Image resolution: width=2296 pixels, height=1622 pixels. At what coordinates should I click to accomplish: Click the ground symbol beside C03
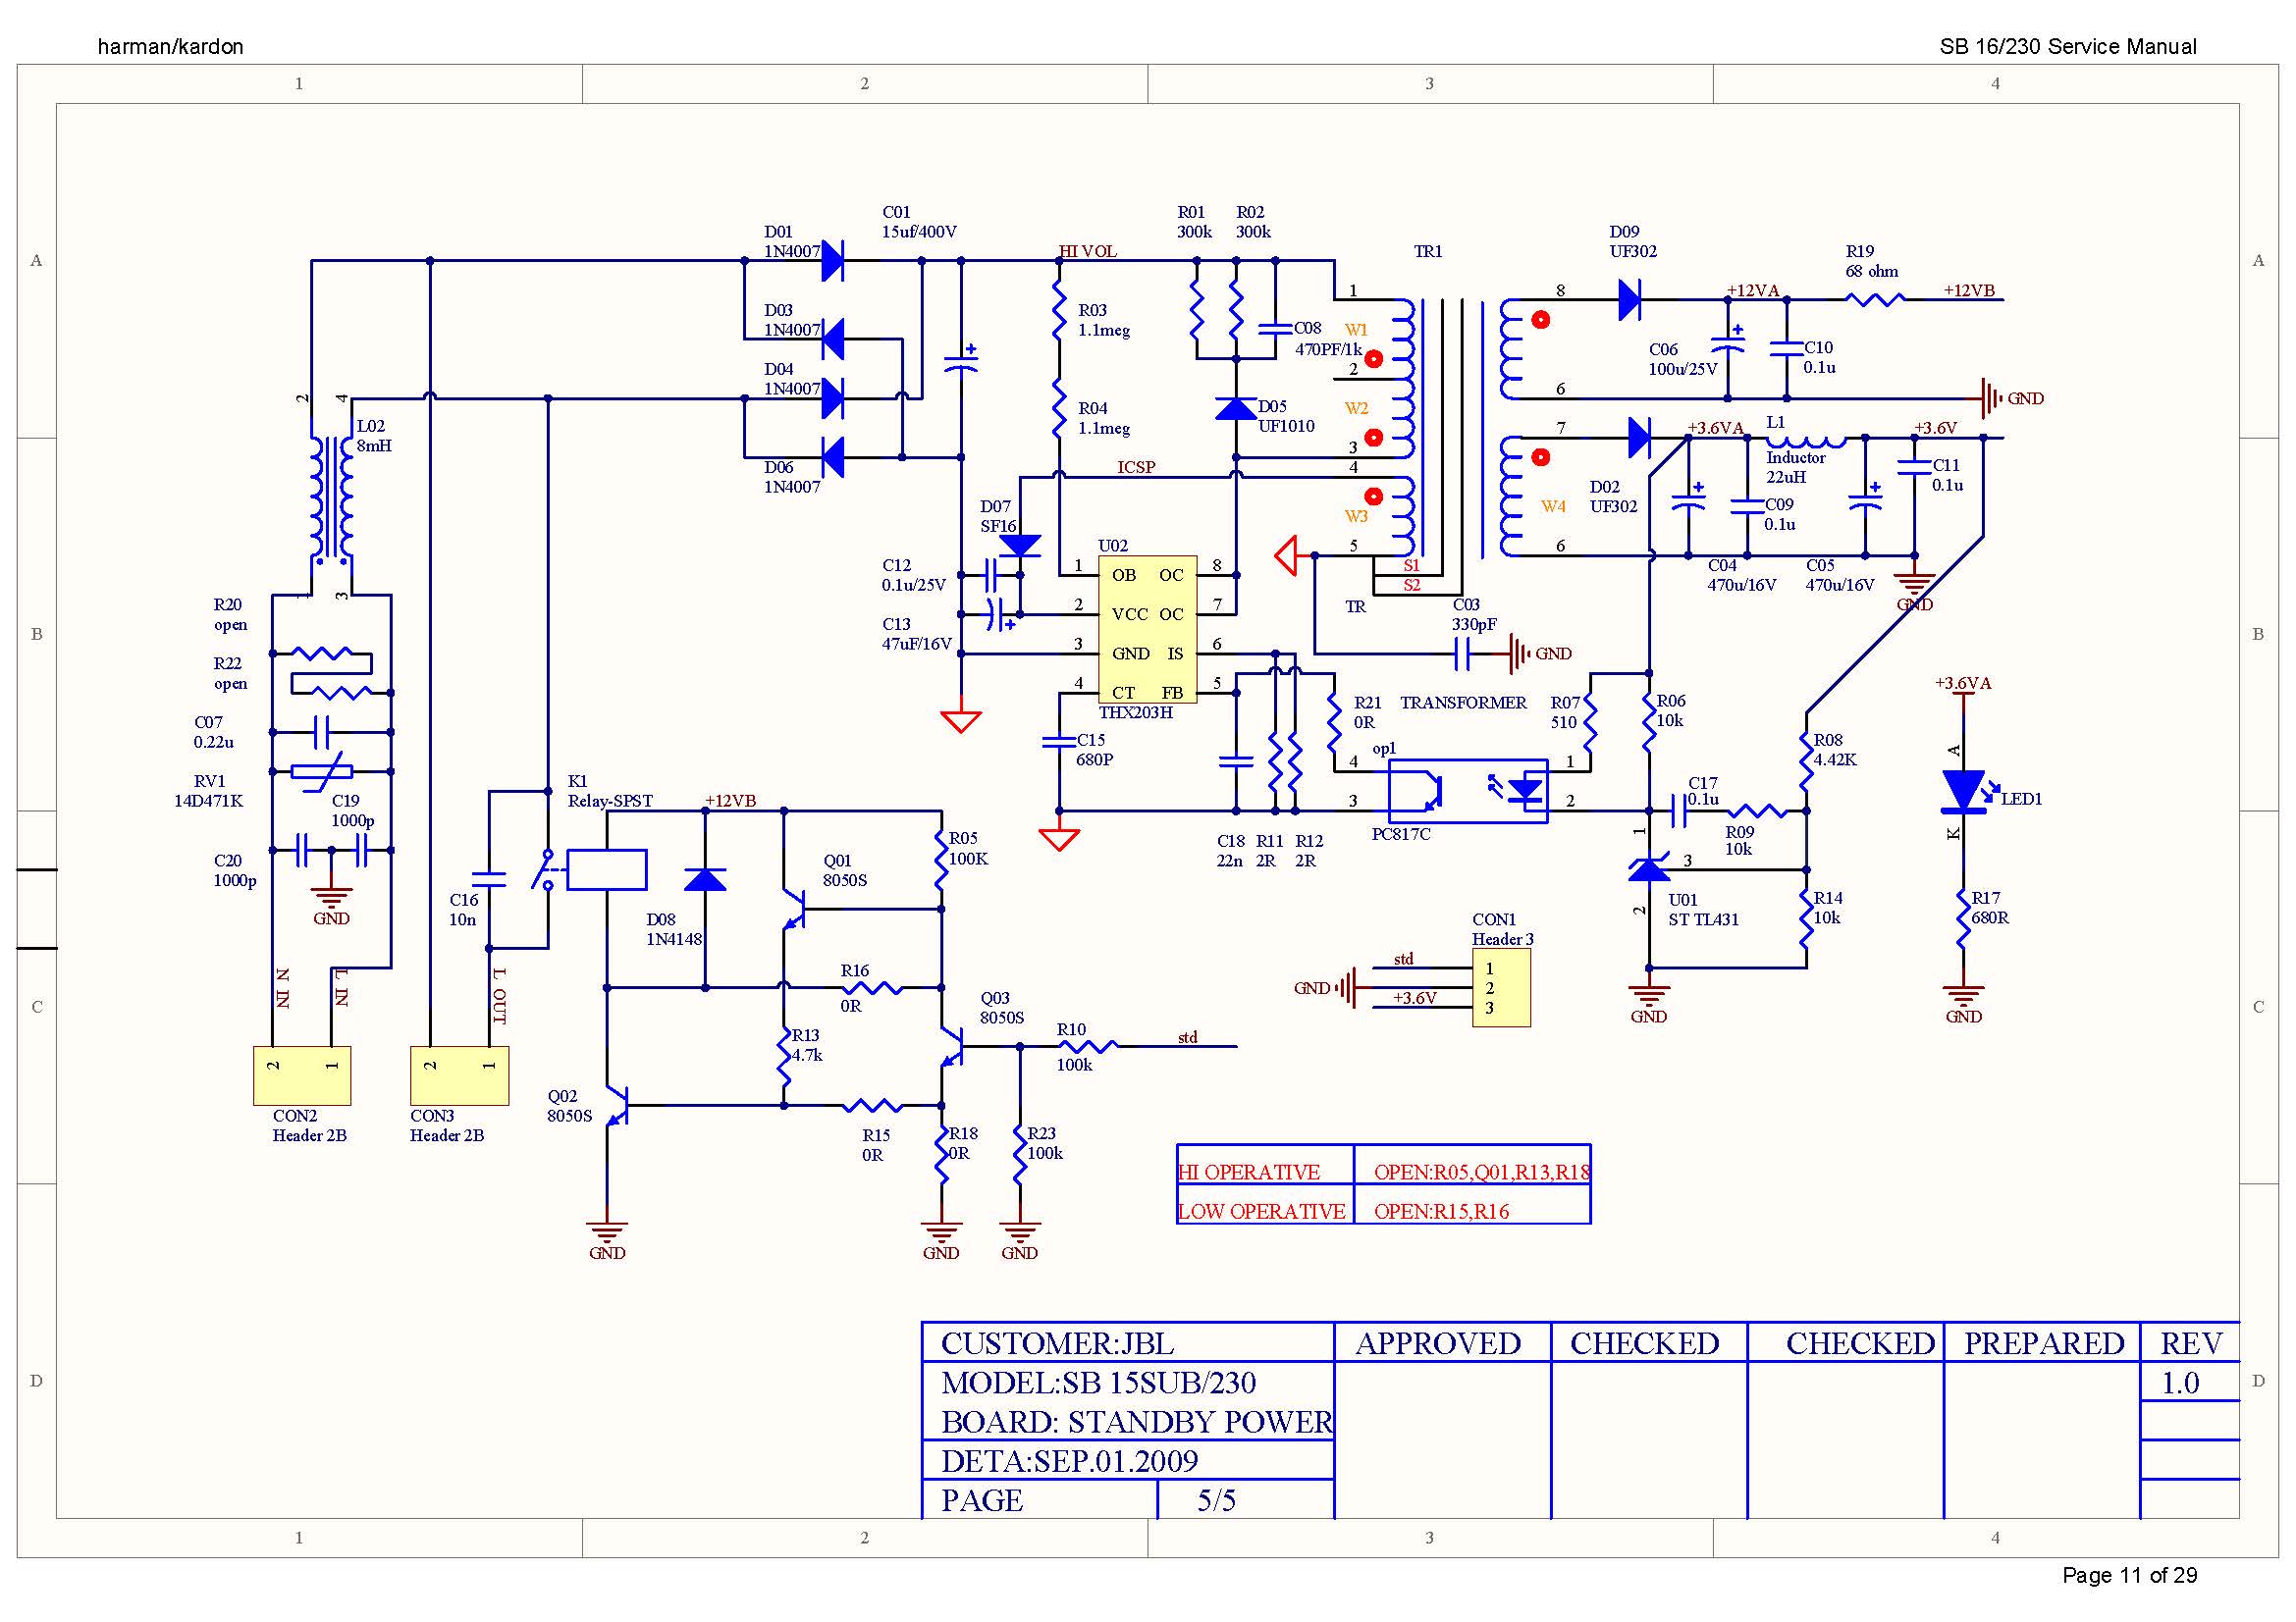1520,654
